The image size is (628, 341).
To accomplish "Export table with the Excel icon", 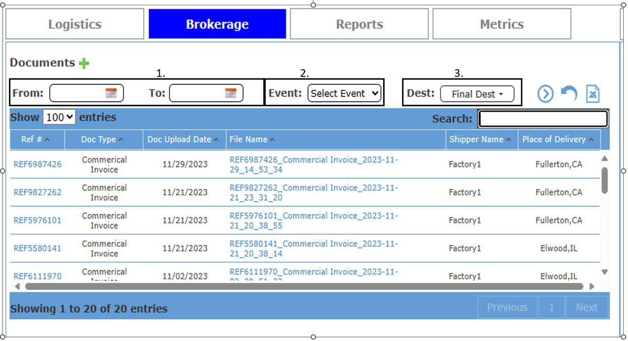I will pyautogui.click(x=592, y=94).
